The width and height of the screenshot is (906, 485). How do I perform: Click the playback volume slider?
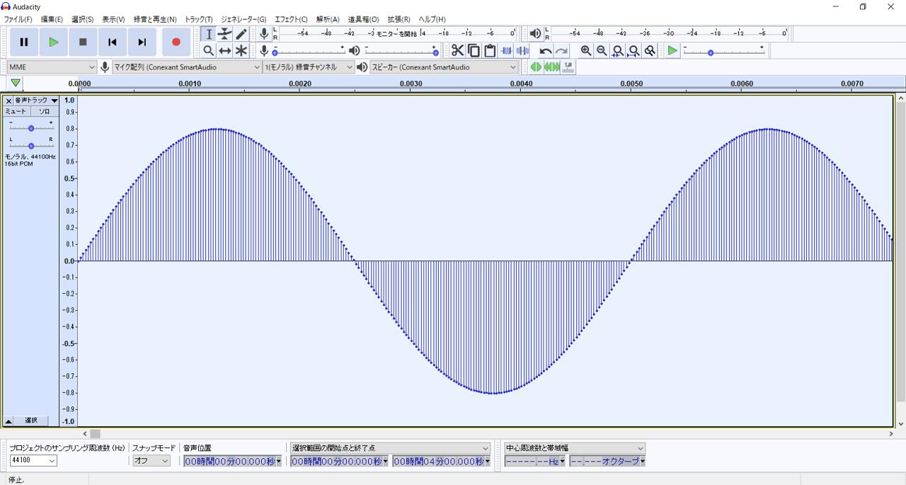(x=401, y=51)
